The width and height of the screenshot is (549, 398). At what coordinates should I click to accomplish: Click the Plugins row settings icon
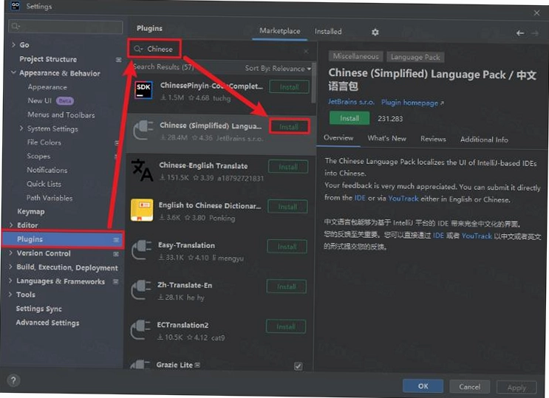[116, 240]
